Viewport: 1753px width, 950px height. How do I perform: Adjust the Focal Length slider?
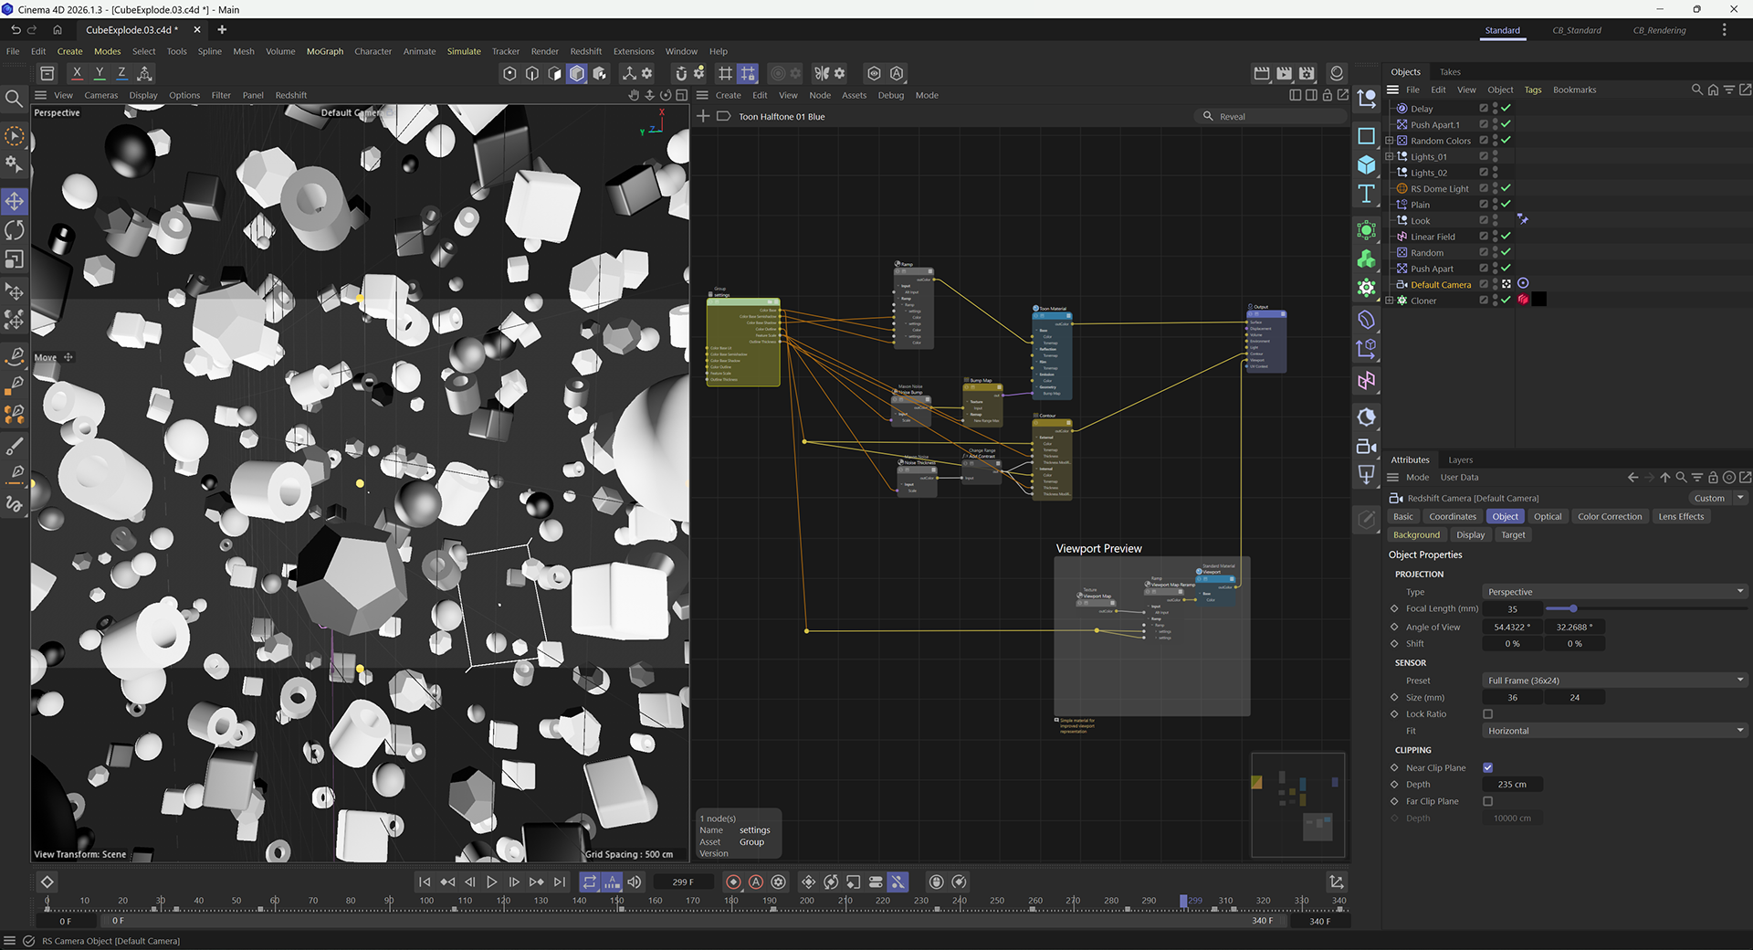pos(1573,608)
